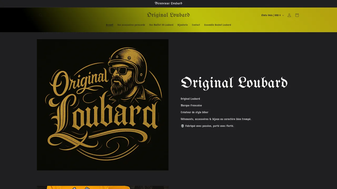Click the Vêtements, accessoires & bijoux text line
Viewport: 337px width, 189px height.
(x=216, y=119)
